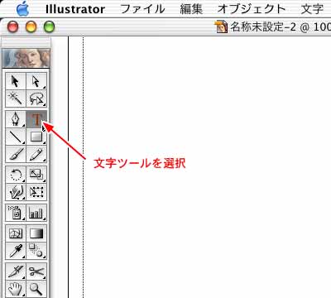The image size is (331, 298).
Task: Select the Lasso tool
Action: pyautogui.click(x=36, y=99)
